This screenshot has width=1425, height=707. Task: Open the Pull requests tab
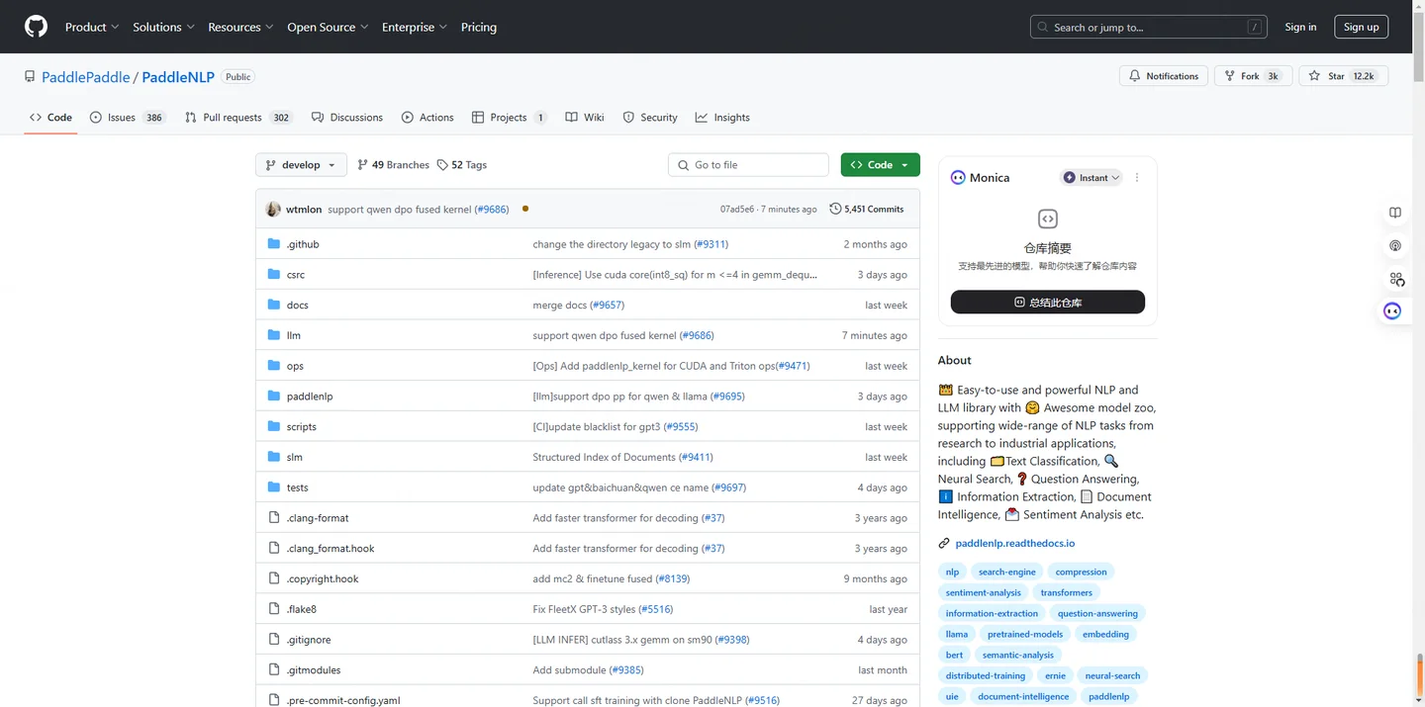(x=237, y=118)
